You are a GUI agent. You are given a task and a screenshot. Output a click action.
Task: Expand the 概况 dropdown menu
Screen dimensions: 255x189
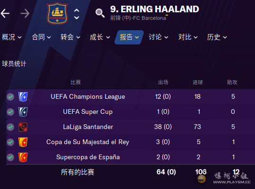[x=12, y=37]
